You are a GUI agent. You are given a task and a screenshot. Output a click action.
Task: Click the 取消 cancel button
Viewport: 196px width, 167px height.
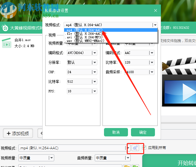(116, 132)
